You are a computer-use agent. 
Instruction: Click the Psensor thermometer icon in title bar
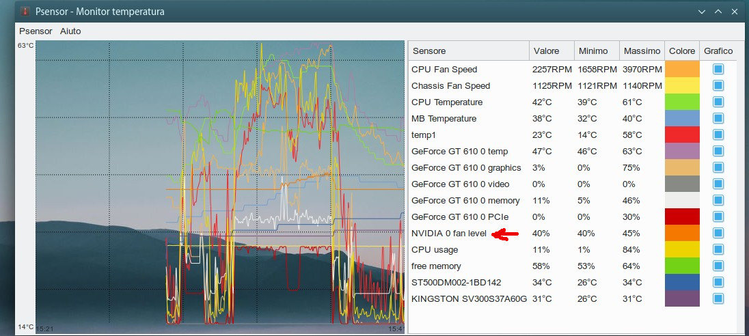25,11
